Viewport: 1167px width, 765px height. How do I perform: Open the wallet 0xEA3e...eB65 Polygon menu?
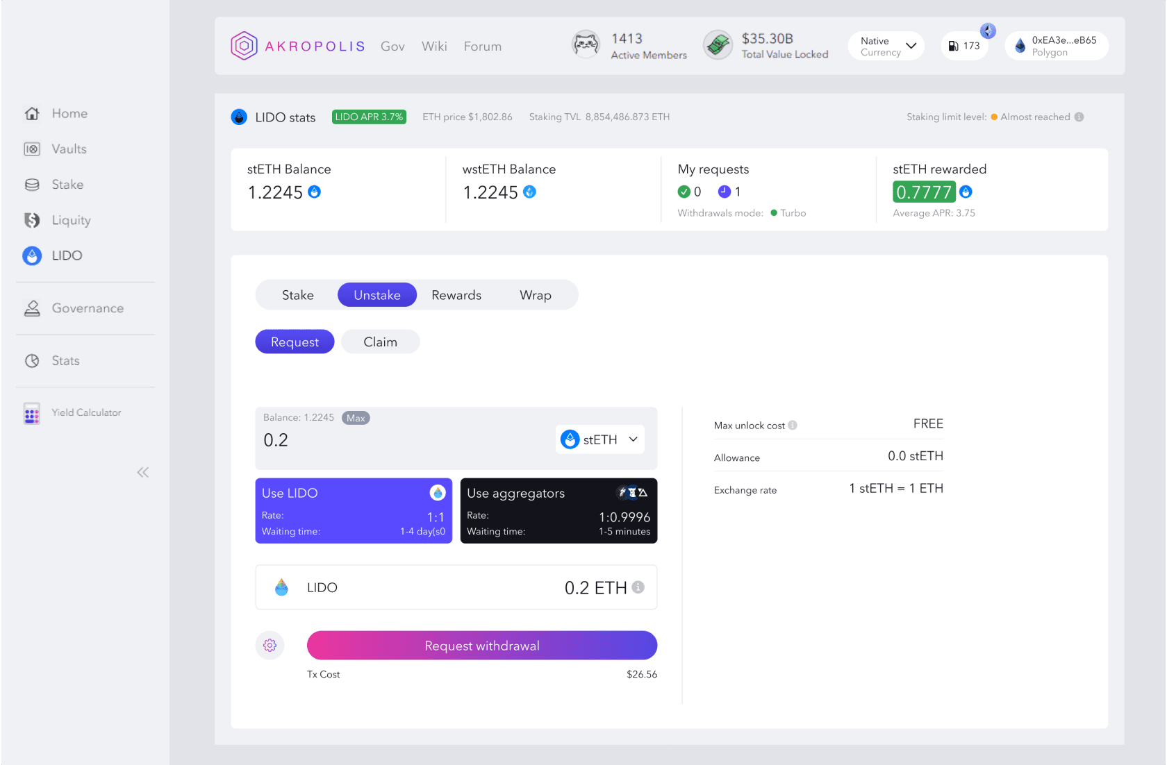[1057, 46]
